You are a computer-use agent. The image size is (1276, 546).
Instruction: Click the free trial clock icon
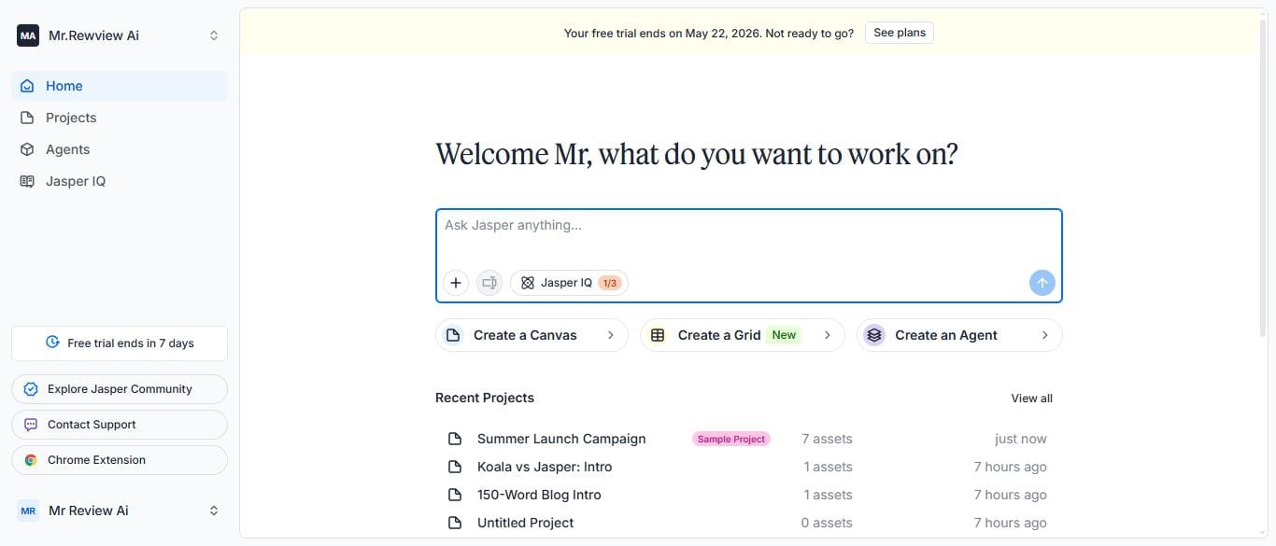(x=53, y=343)
